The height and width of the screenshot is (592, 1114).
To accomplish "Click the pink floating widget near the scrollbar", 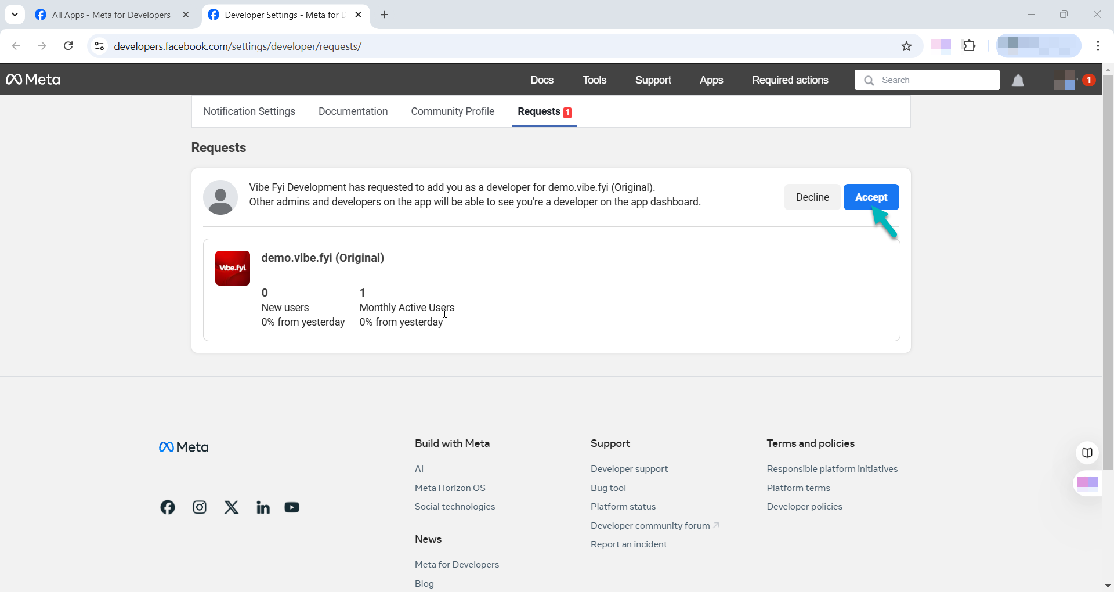I will (x=1087, y=482).
